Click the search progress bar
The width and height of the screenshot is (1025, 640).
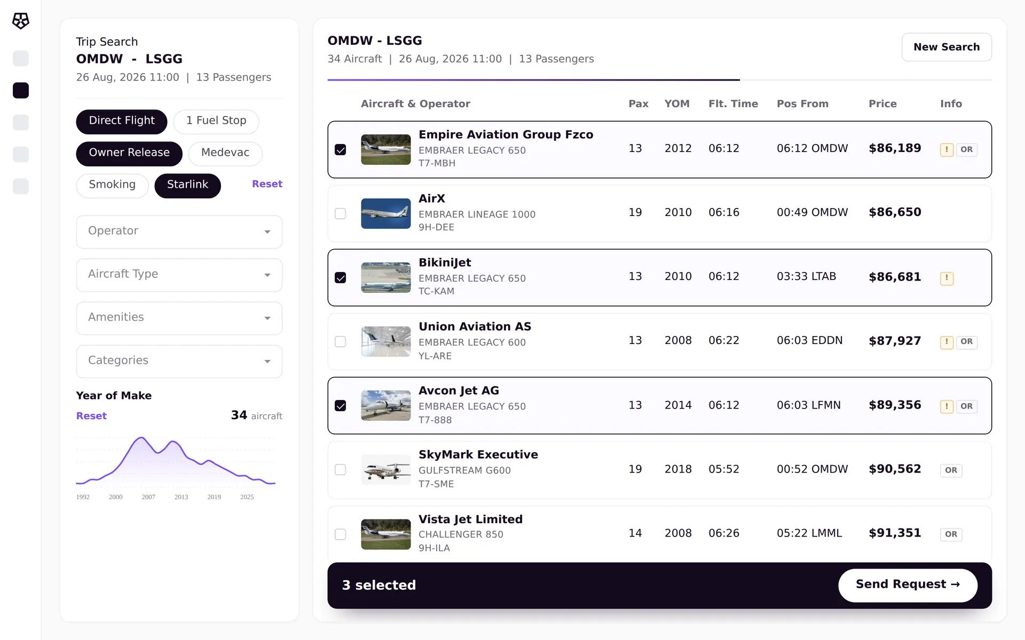tap(659, 80)
